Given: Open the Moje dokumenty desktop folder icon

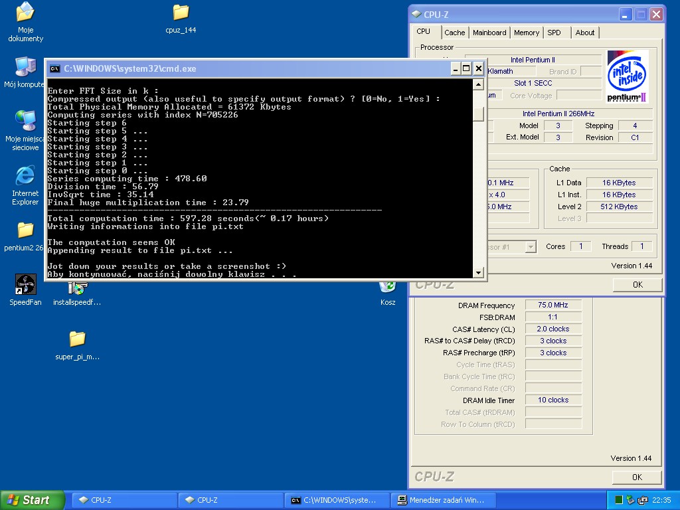Looking at the screenshot, I should 25,12.
